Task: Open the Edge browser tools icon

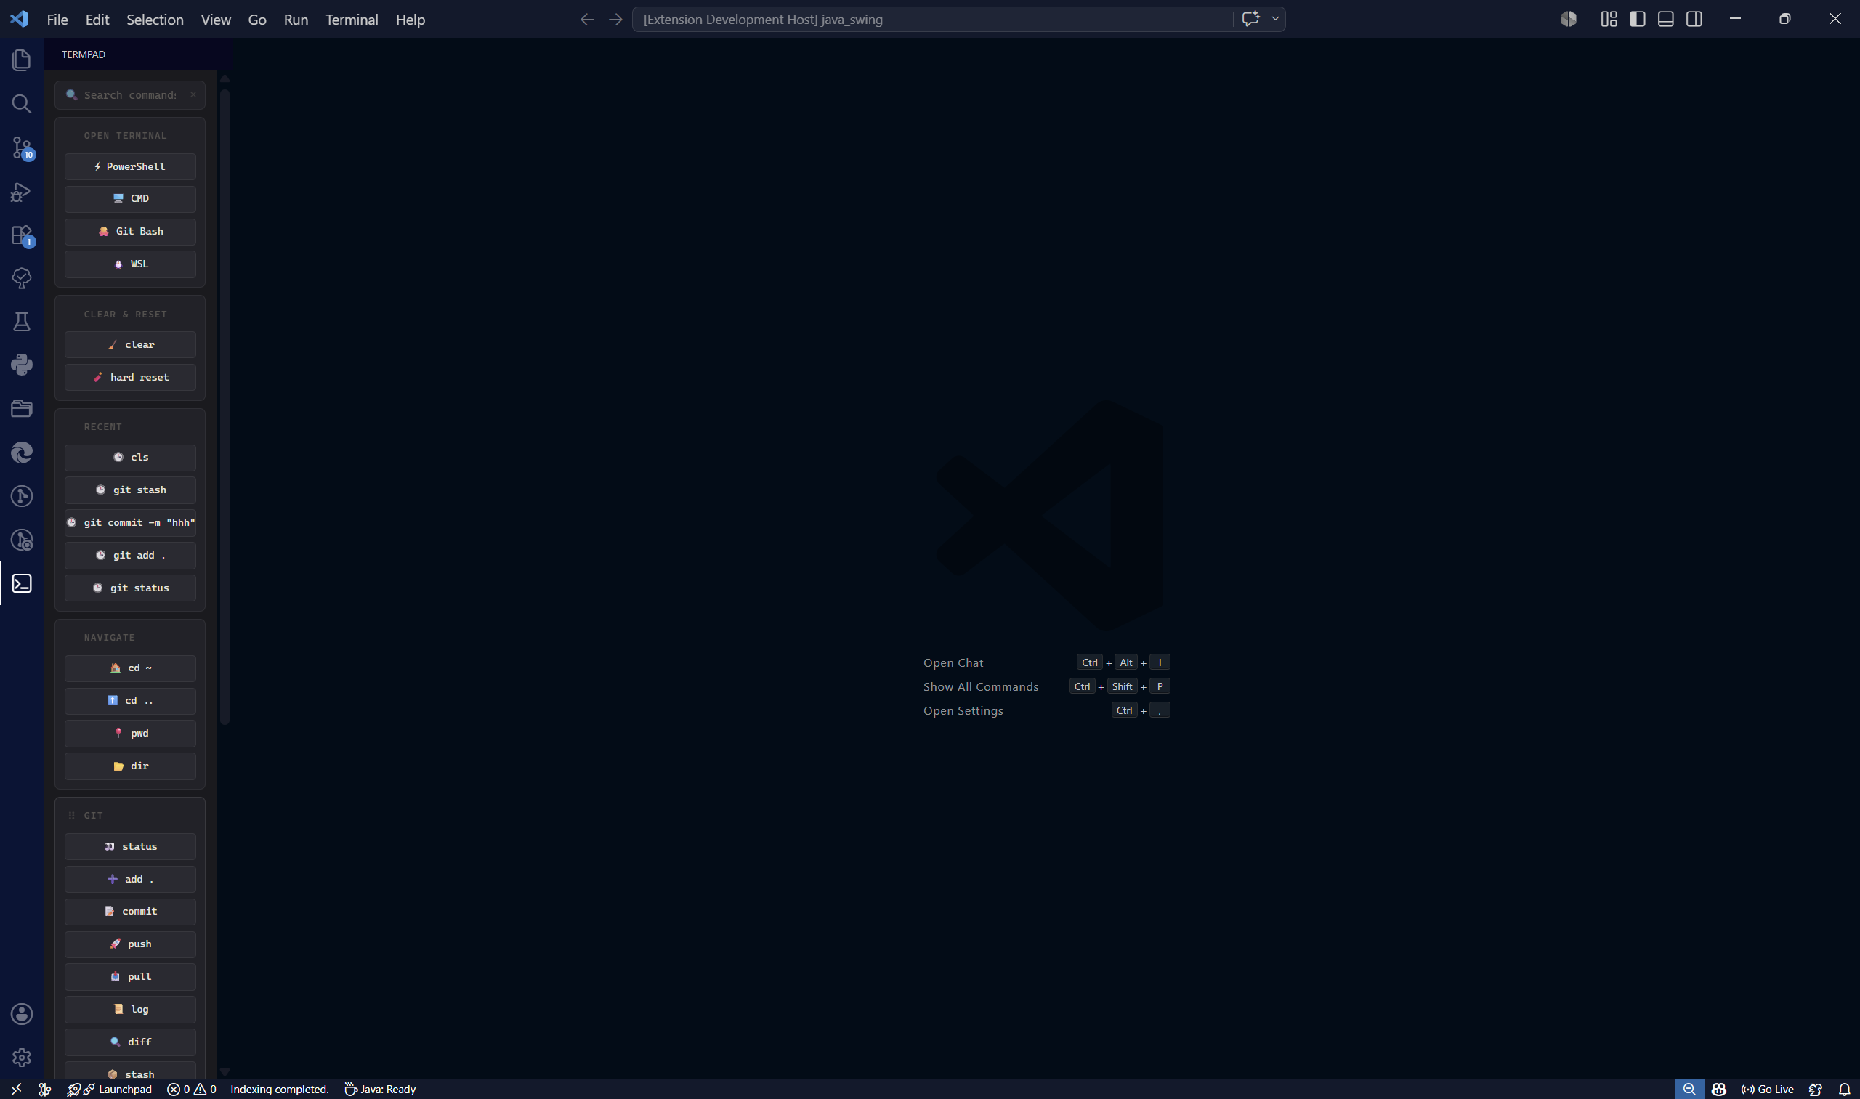Action: tap(22, 452)
